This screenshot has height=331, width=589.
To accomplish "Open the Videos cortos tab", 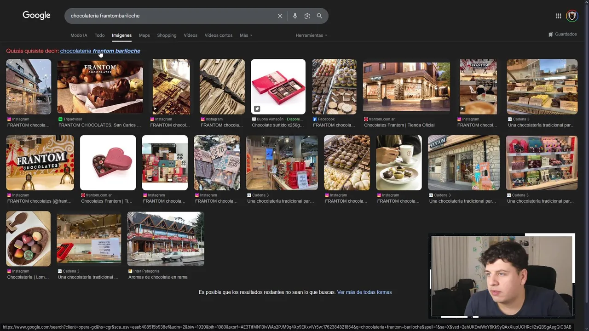I will pyautogui.click(x=219, y=35).
